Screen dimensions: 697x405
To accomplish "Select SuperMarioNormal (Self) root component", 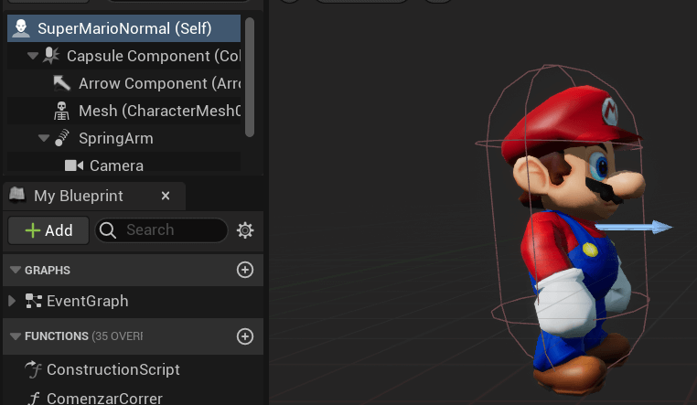I will click(124, 28).
